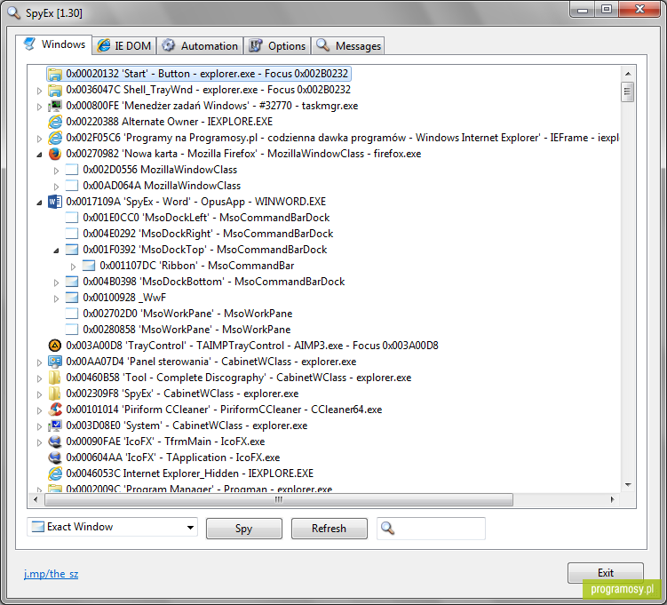This screenshot has width=667, height=605.
Task: Click the Shell_TrayWnd folder icon
Action: pos(55,90)
